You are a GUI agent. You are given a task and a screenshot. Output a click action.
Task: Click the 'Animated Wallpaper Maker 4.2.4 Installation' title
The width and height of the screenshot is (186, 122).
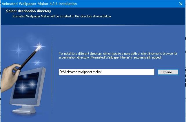(x=39, y=4)
